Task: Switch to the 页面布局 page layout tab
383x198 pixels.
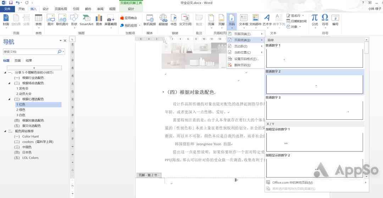Action: pyautogui.click(x=61, y=9)
